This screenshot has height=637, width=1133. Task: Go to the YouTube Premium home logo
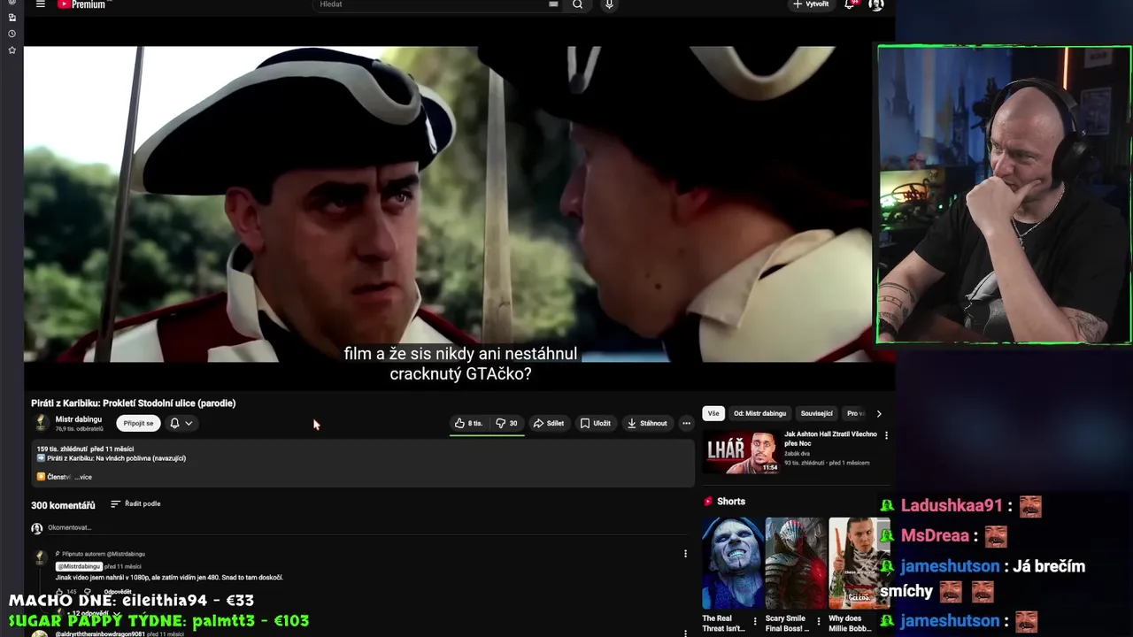[81, 4]
